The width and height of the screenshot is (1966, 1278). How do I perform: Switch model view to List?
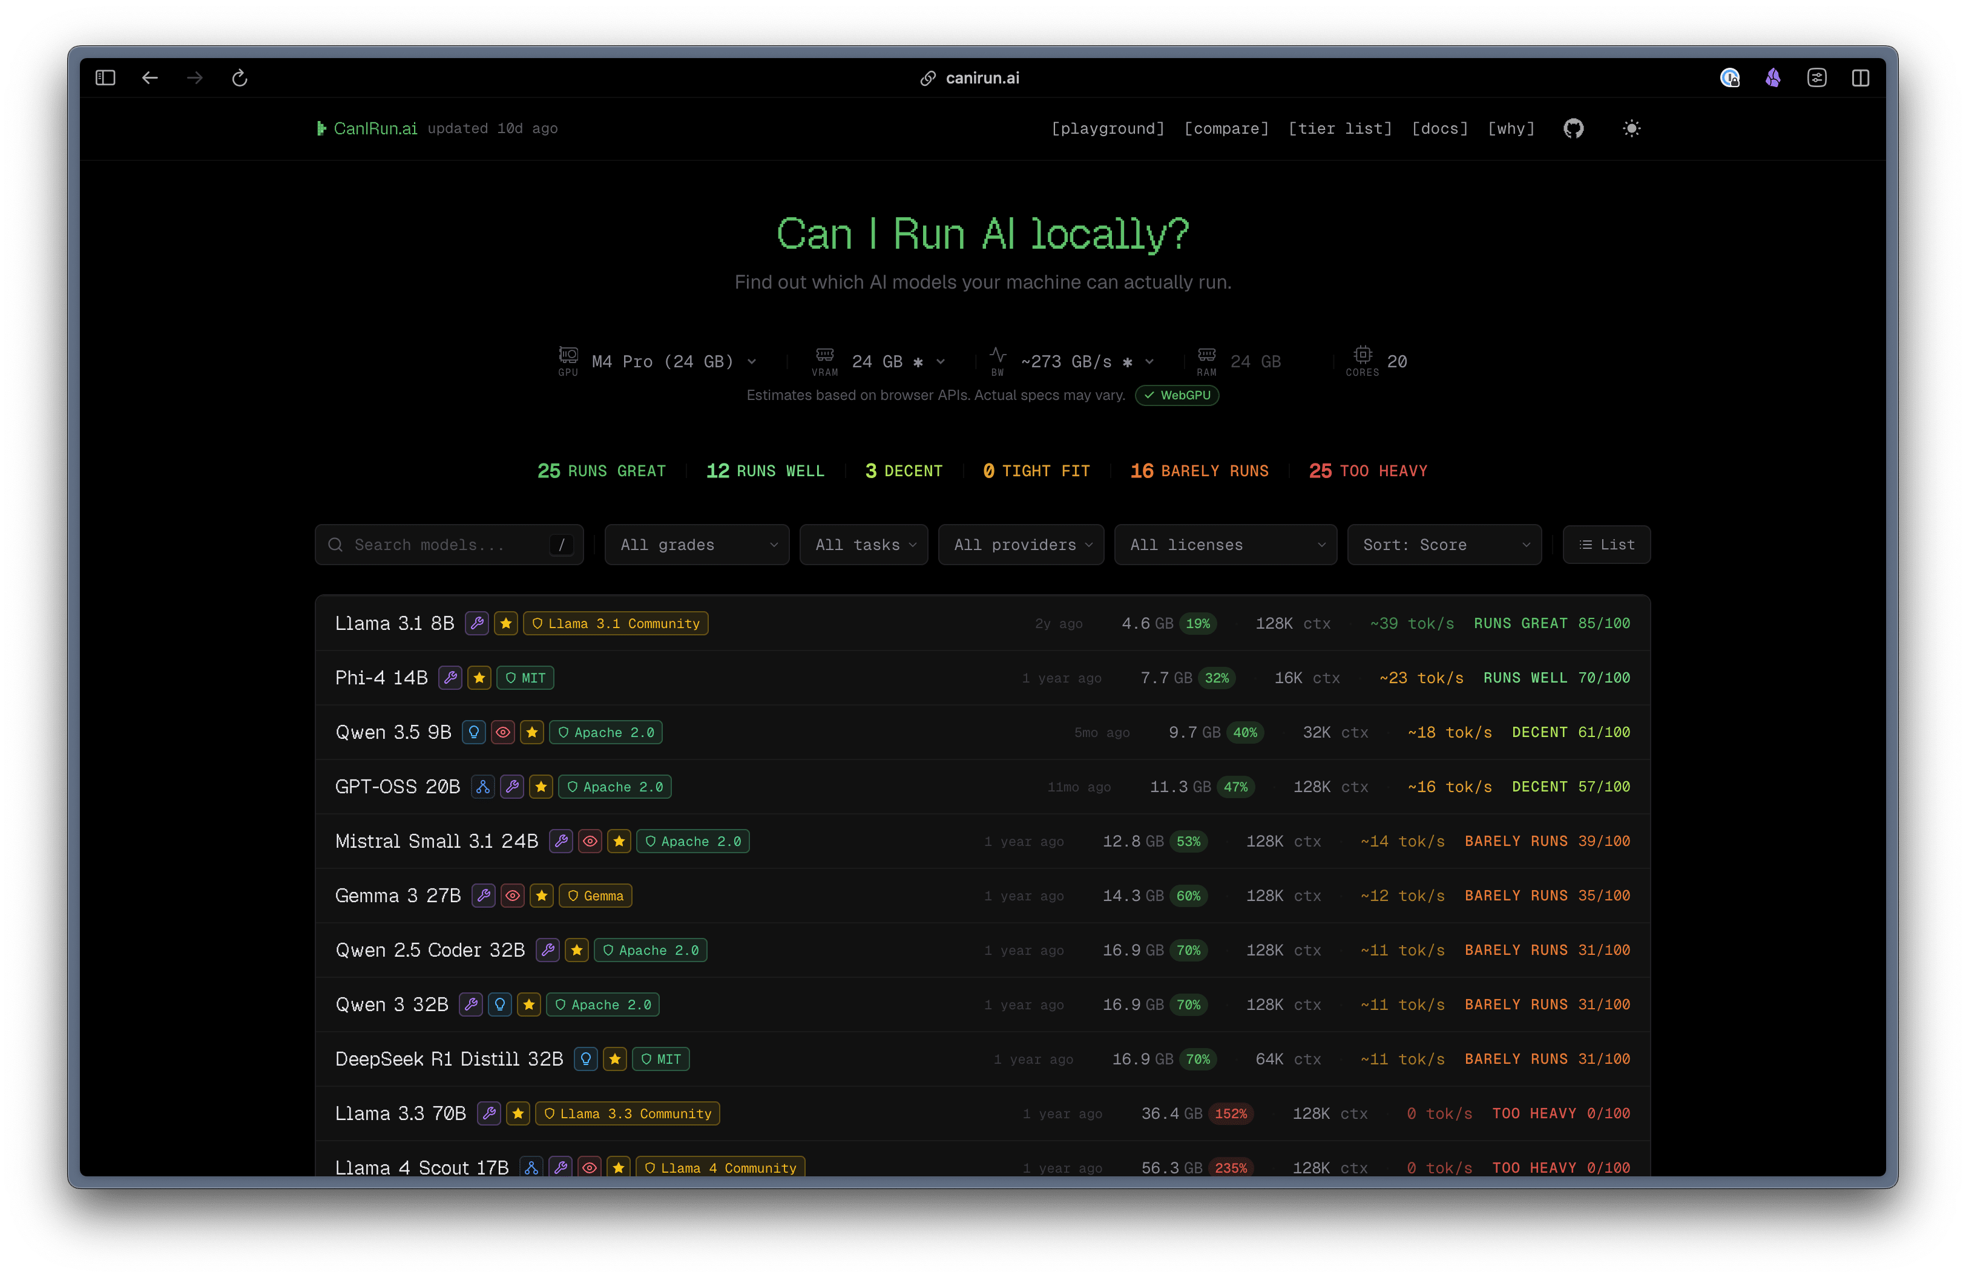[1606, 545]
